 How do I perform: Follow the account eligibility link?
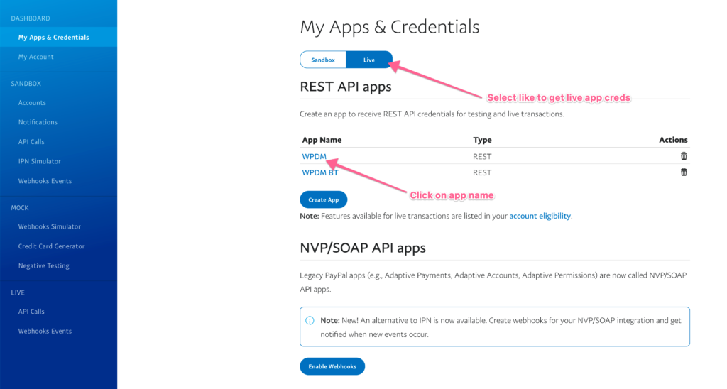pyautogui.click(x=540, y=216)
